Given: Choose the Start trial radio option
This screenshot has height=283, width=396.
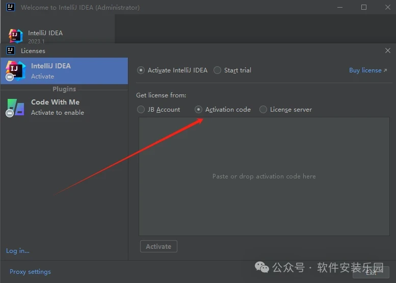Looking at the screenshot, I should 218,70.
